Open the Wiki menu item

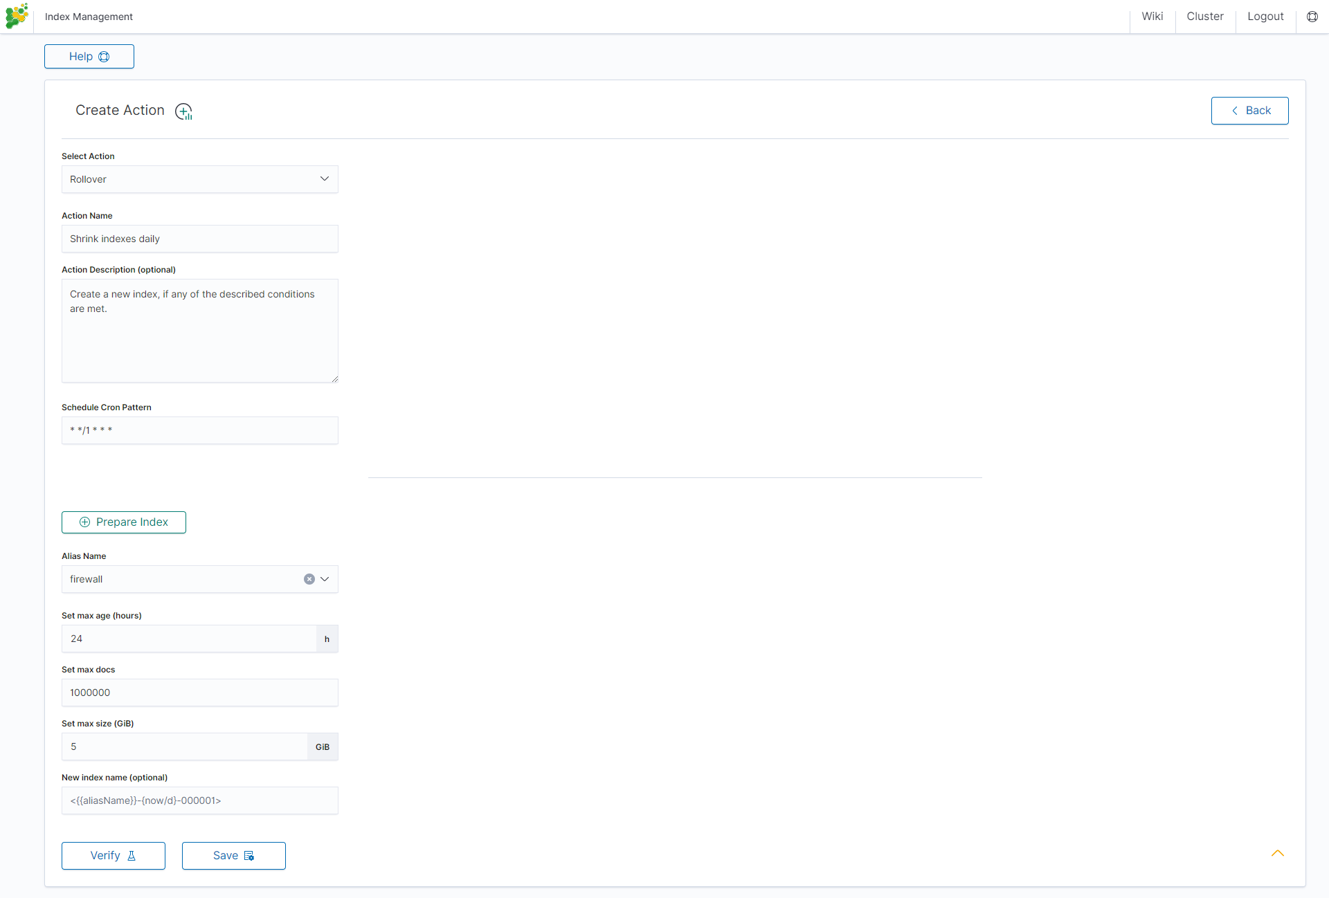point(1152,17)
